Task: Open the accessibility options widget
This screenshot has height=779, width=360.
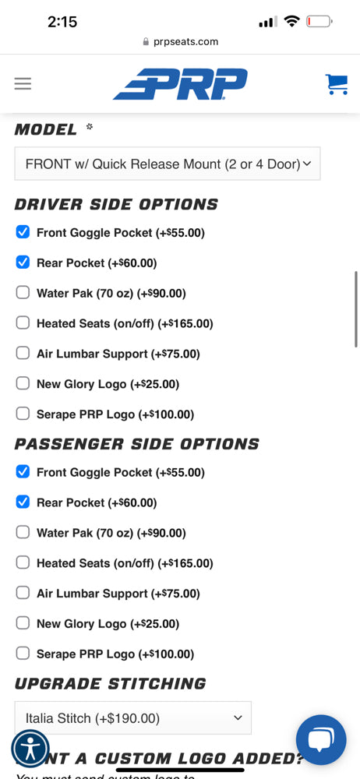Action: [x=30, y=748]
